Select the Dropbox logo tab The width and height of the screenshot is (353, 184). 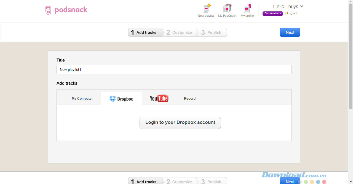click(121, 99)
